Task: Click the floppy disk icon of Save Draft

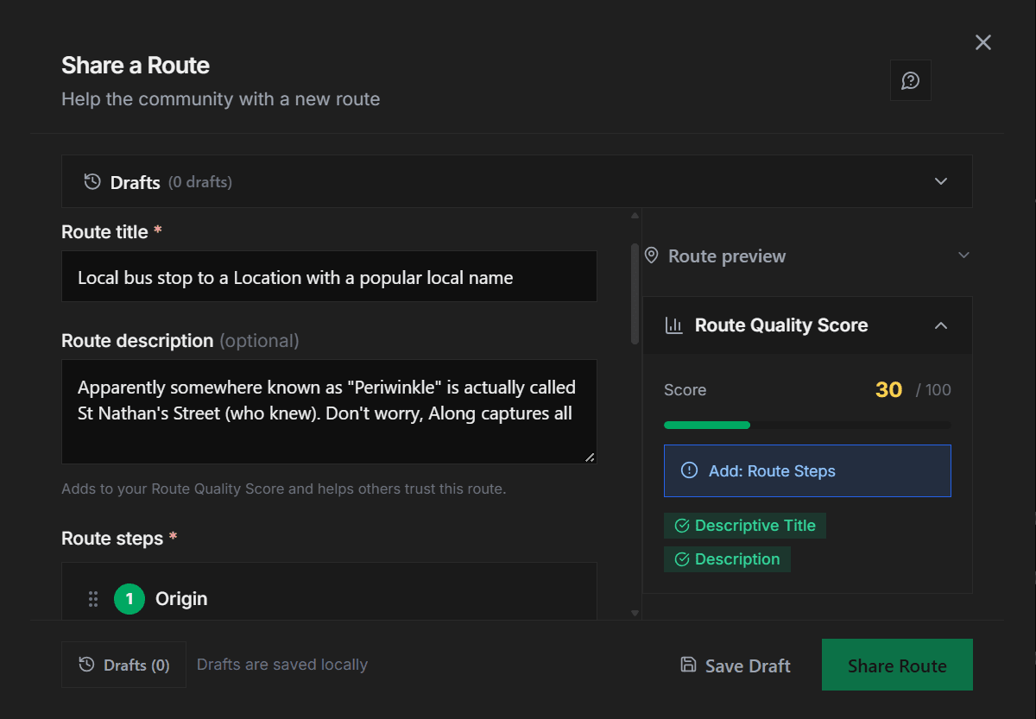Action: pos(689,665)
